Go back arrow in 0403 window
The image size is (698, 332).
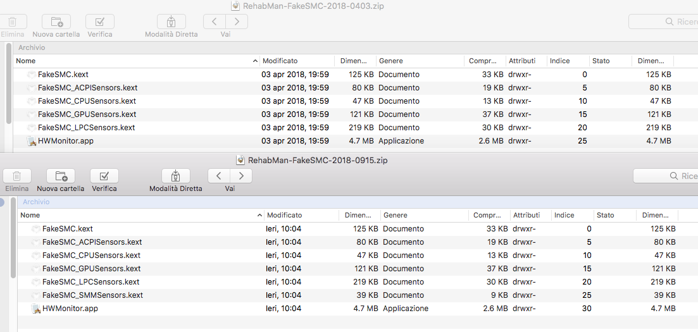(214, 22)
